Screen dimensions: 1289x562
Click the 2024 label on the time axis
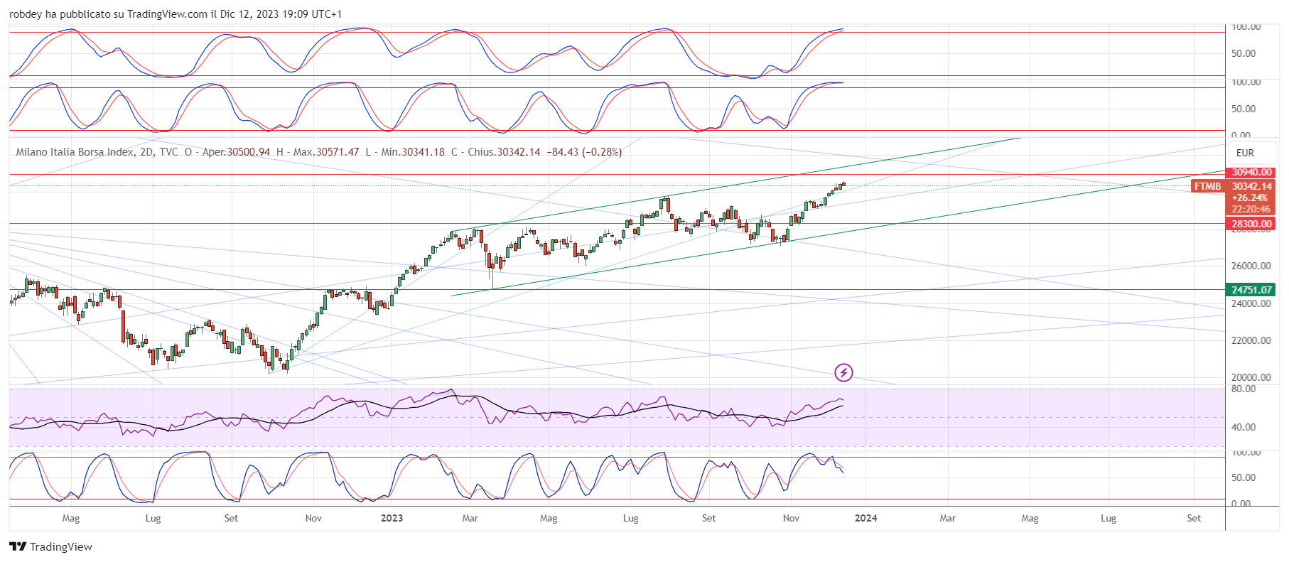point(865,518)
